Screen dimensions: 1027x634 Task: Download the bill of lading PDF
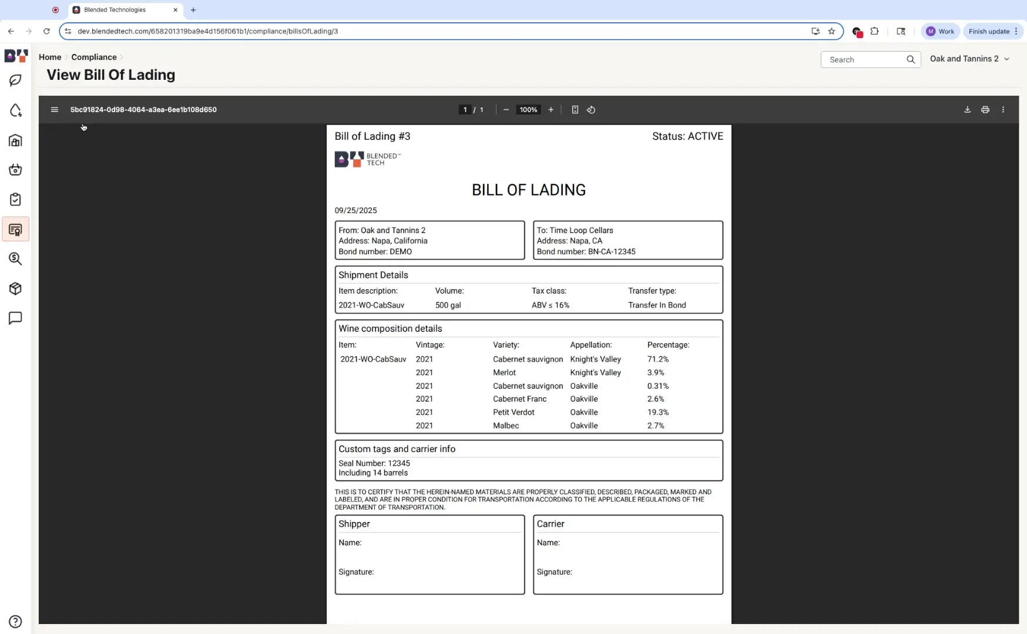click(967, 110)
